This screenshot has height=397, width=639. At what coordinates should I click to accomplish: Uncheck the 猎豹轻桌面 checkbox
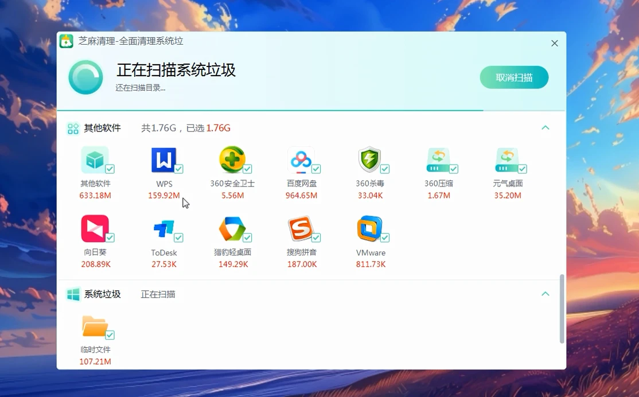click(247, 238)
